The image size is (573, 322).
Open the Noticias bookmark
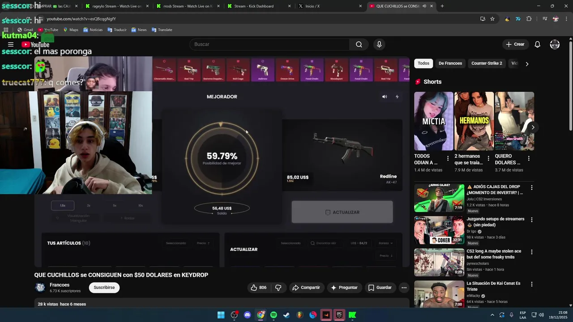coord(93,30)
